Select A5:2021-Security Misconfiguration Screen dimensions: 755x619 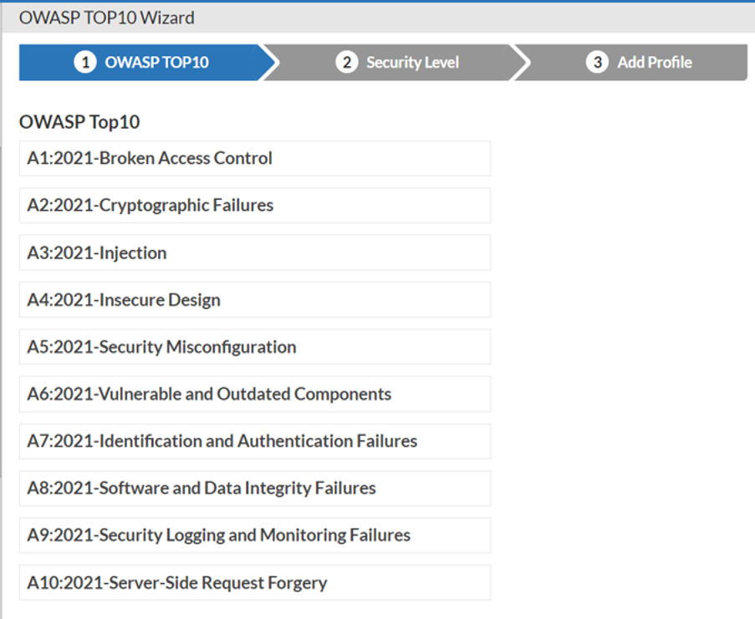(x=253, y=346)
